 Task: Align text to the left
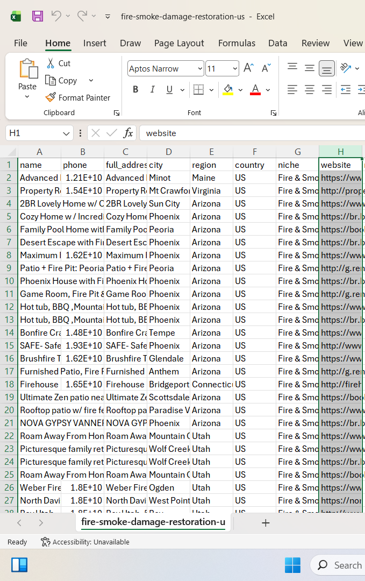(292, 89)
